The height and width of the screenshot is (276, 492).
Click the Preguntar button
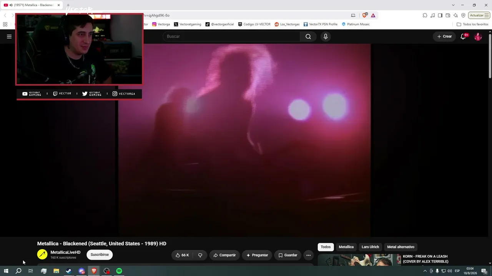pyautogui.click(x=257, y=255)
